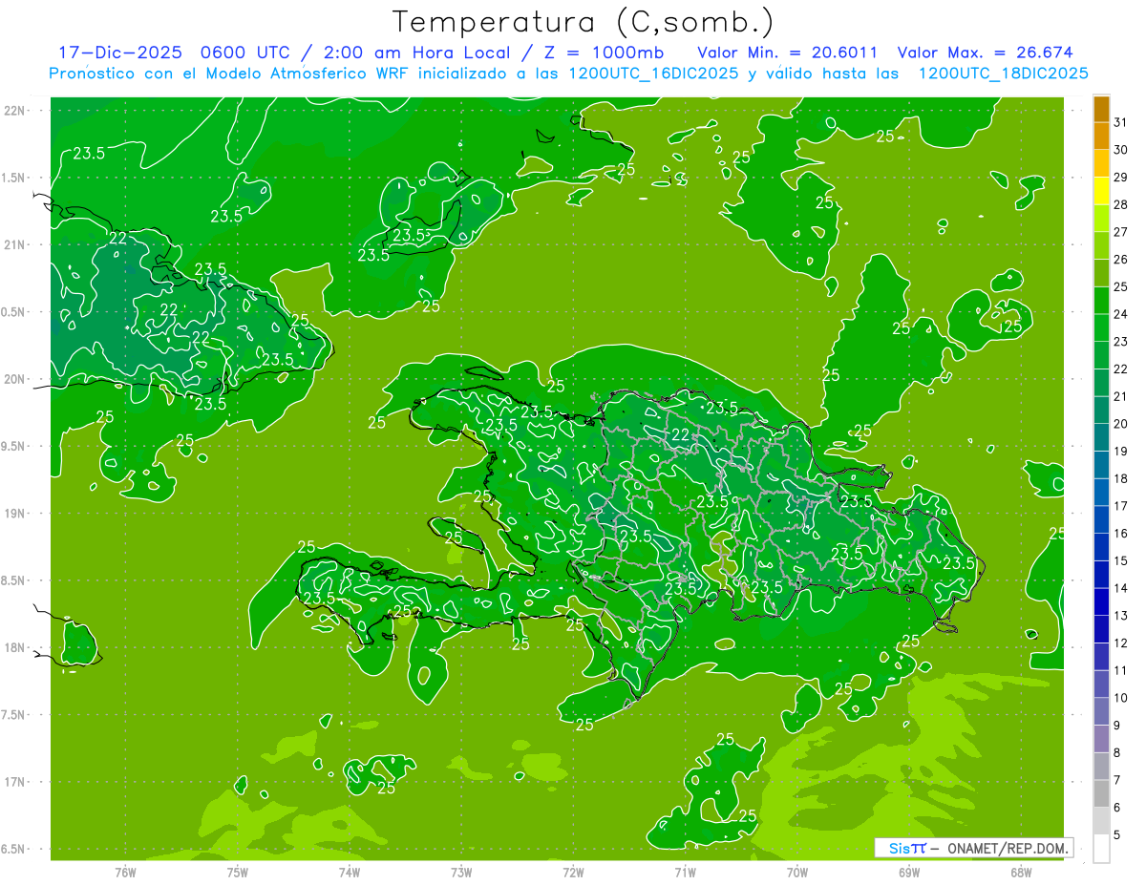
Task: Click the "74W" longitude axis label
Action: [349, 873]
